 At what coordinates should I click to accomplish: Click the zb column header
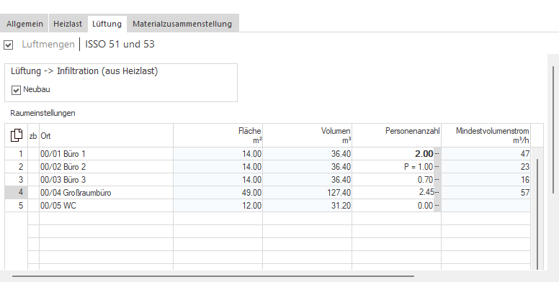pos(34,135)
